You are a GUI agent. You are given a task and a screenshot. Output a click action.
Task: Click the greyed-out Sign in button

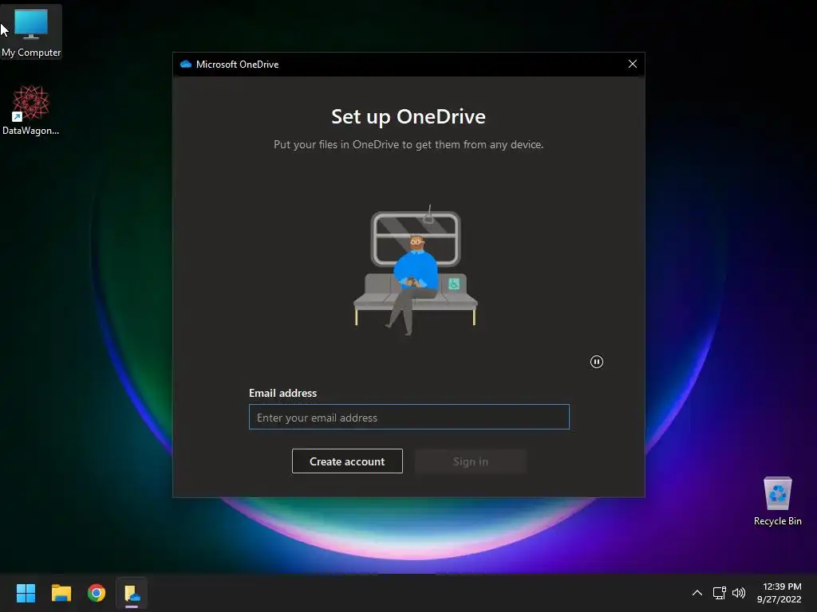pyautogui.click(x=471, y=461)
